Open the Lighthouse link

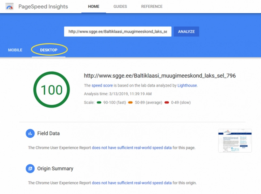click(187, 86)
